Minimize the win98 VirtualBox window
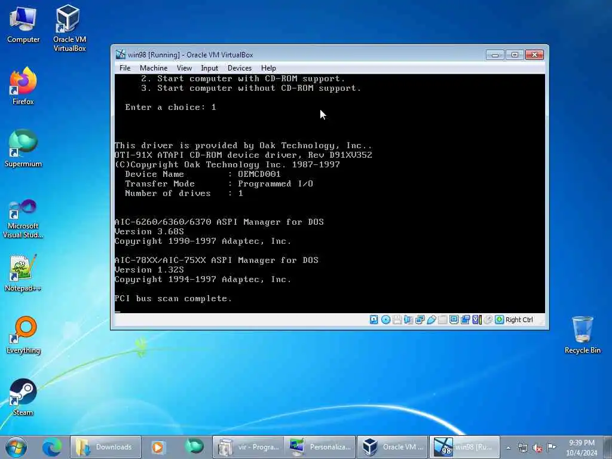The height and width of the screenshot is (459, 612). [495, 54]
